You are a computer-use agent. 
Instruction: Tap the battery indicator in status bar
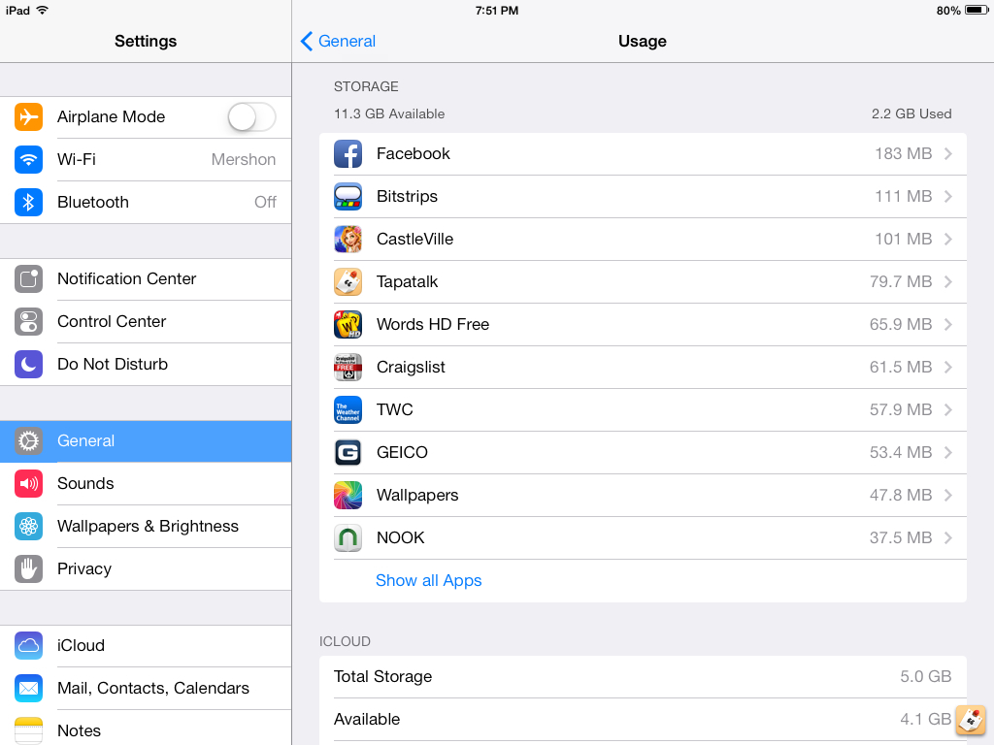(977, 10)
